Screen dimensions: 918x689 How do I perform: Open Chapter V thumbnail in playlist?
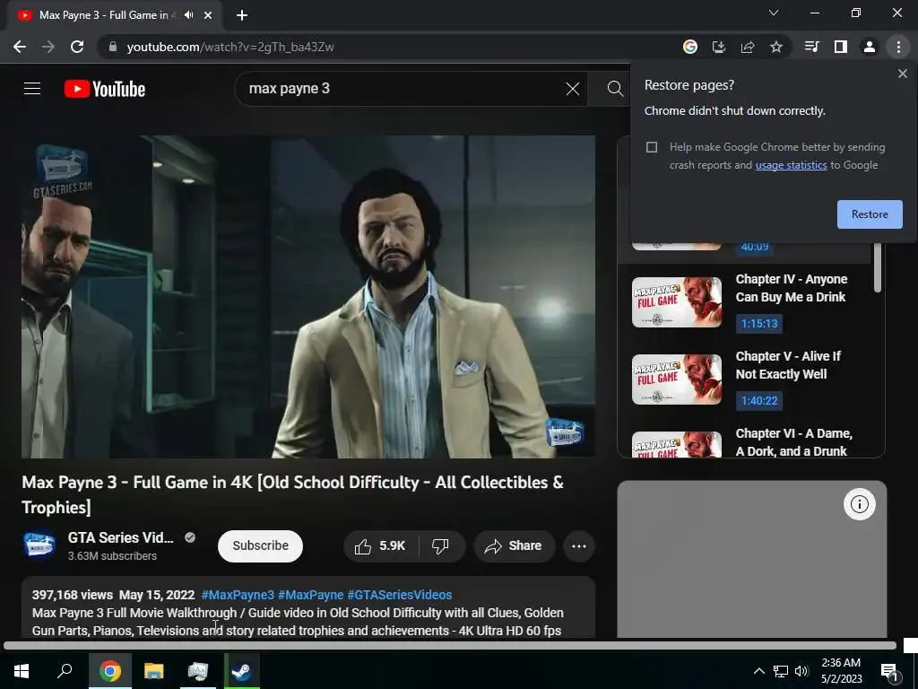[677, 379]
